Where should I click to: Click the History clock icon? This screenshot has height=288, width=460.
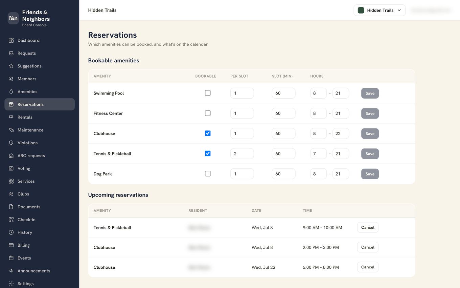[x=11, y=232]
